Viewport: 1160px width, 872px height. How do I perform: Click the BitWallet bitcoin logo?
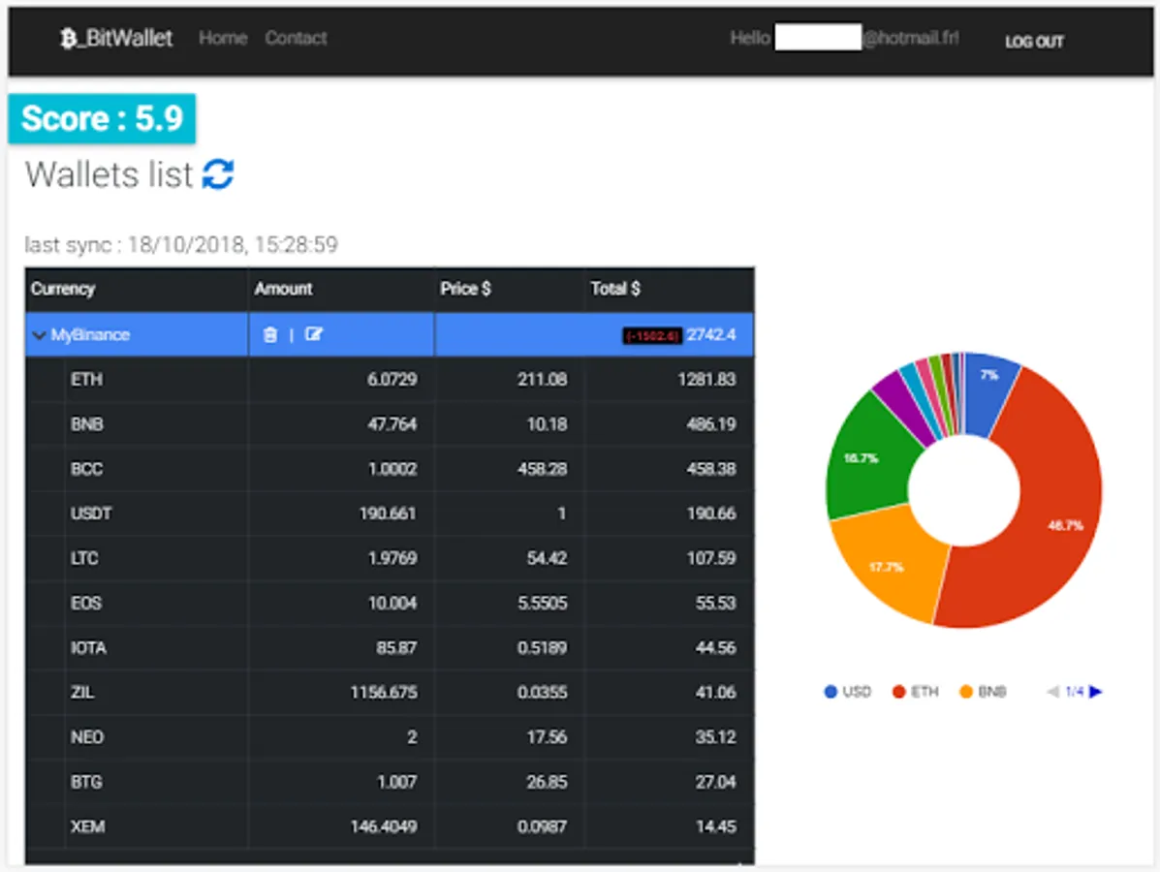68,39
